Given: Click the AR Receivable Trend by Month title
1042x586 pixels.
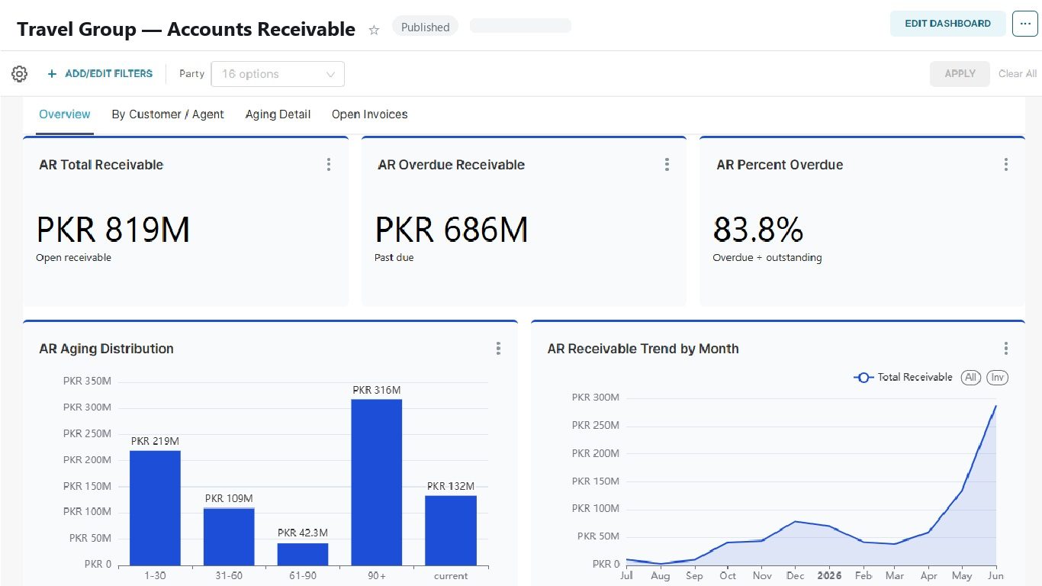Looking at the screenshot, I should [643, 349].
